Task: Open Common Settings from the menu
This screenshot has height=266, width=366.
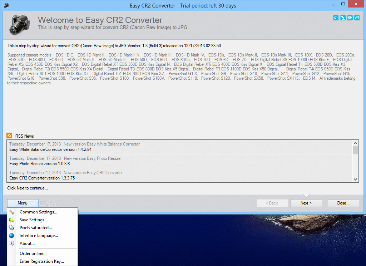Action: (x=42, y=212)
